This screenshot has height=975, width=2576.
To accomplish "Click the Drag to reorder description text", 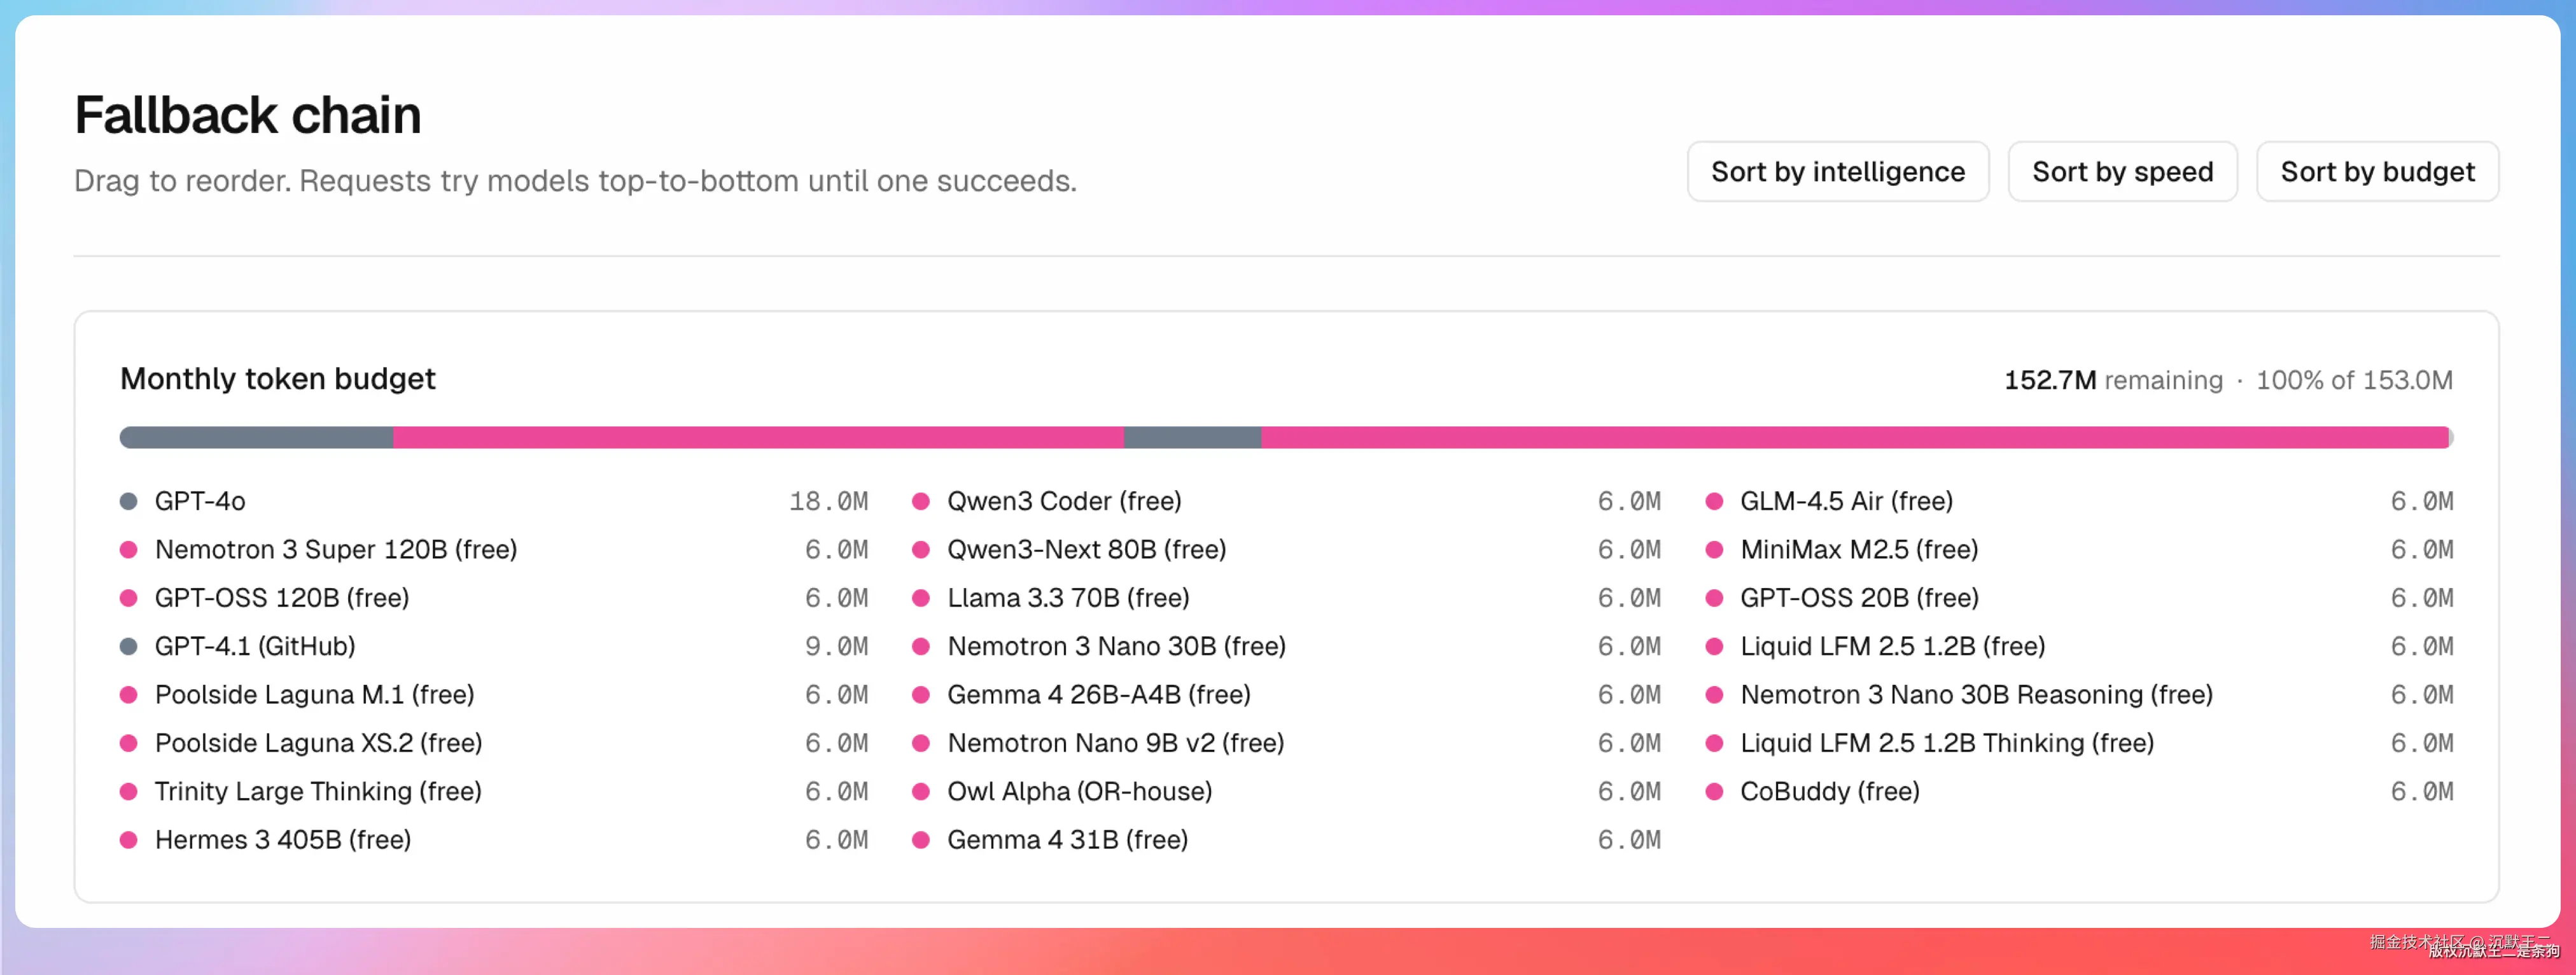I will pyautogui.click(x=575, y=181).
